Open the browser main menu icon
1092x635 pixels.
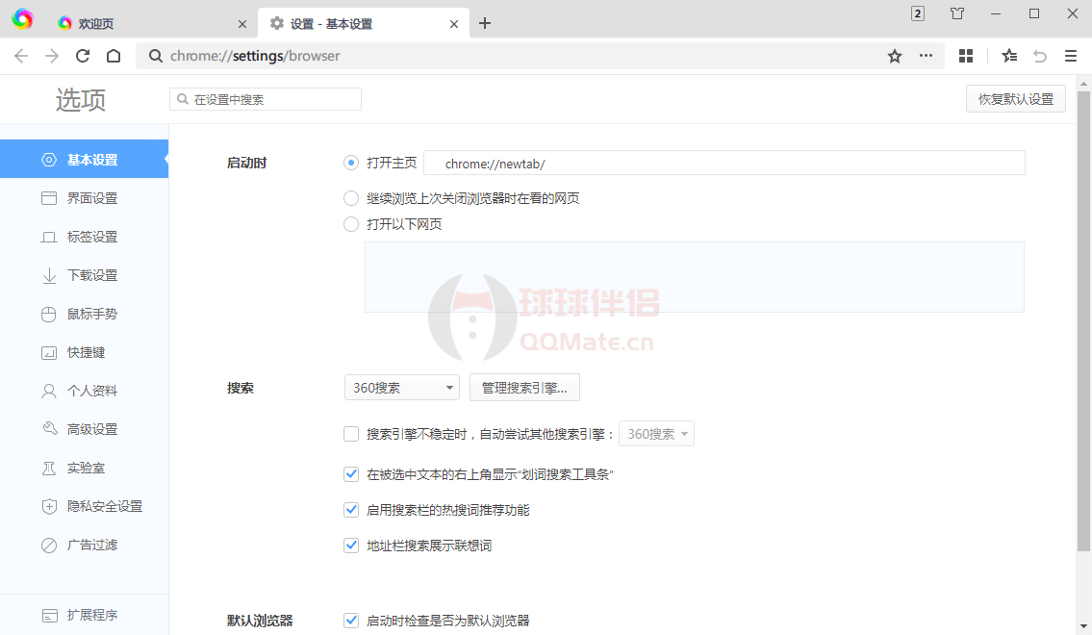[1071, 56]
